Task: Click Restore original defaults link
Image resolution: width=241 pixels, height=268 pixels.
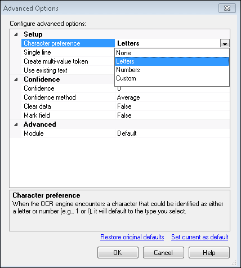Action: point(132,237)
